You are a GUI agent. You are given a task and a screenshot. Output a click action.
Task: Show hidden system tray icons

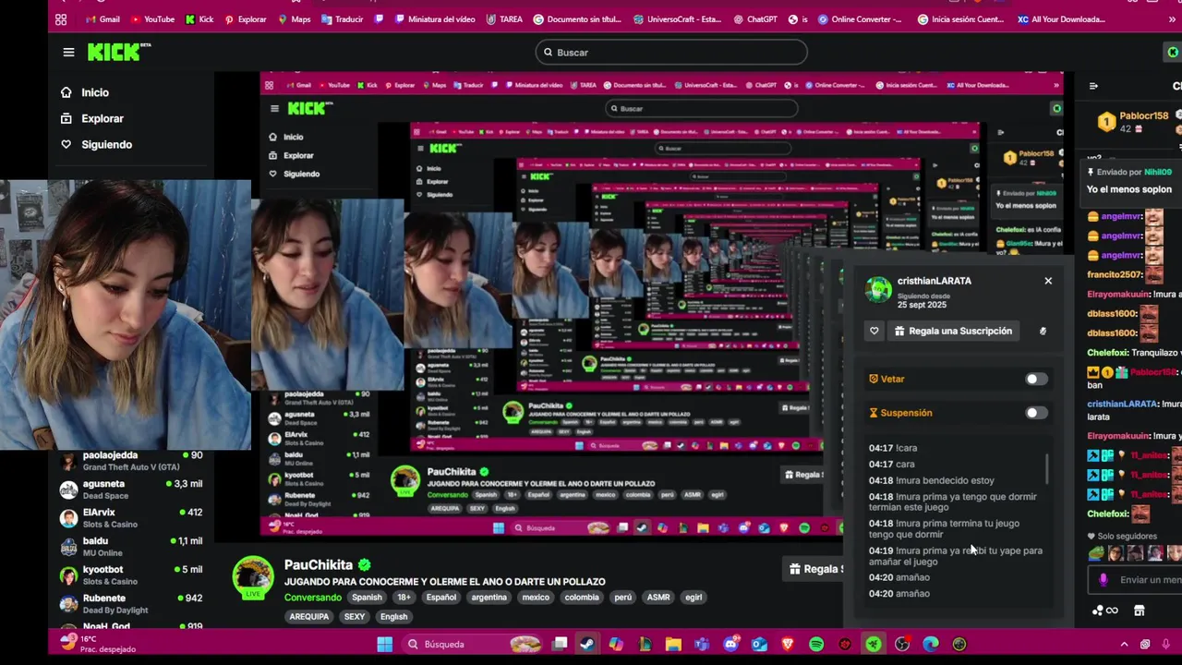coord(1124,644)
